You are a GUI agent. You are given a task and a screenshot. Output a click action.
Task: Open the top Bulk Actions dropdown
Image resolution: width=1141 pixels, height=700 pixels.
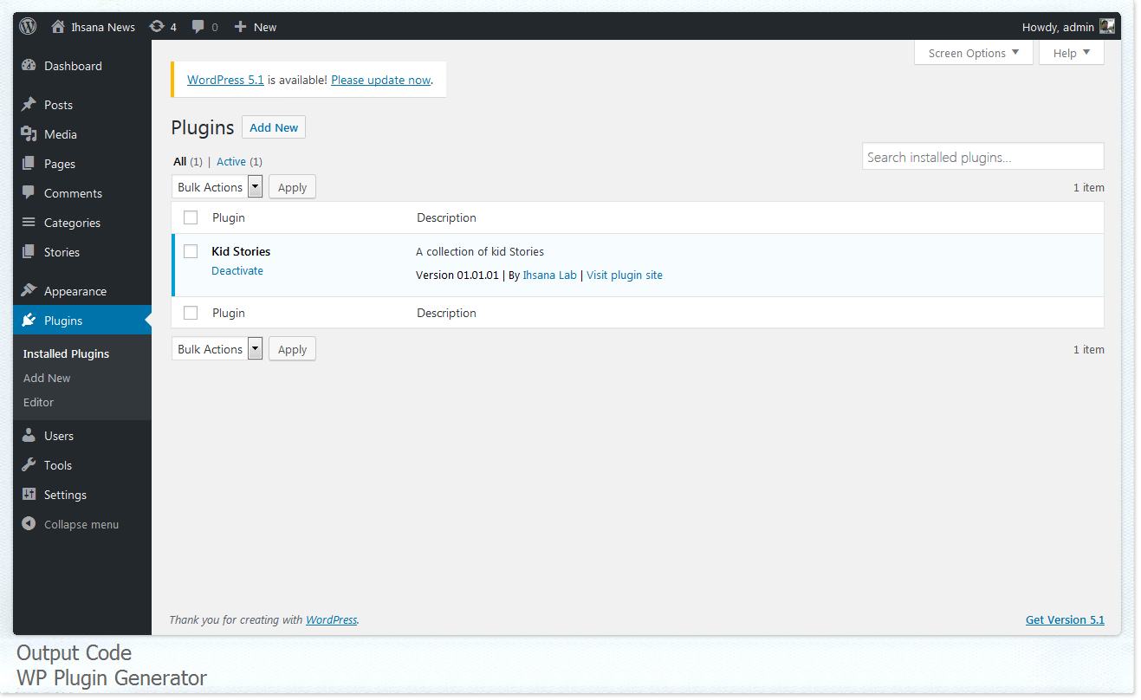(x=218, y=187)
